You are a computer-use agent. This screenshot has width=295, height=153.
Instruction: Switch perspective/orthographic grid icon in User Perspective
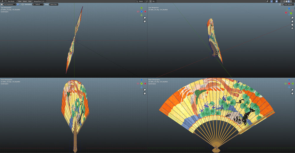[292, 28]
